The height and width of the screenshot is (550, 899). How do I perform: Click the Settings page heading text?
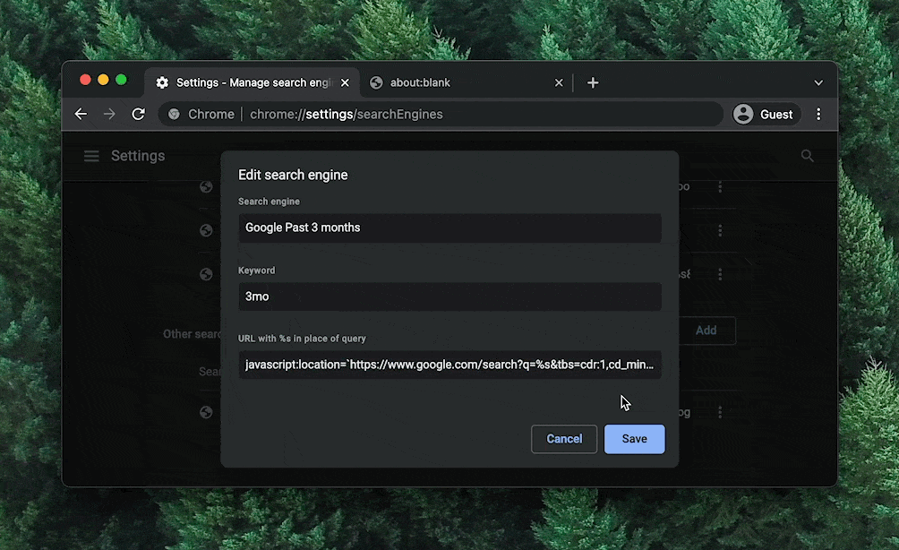138,156
